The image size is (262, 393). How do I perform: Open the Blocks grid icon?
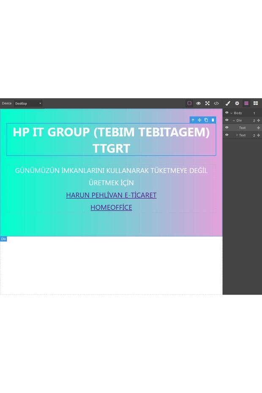tap(256, 103)
